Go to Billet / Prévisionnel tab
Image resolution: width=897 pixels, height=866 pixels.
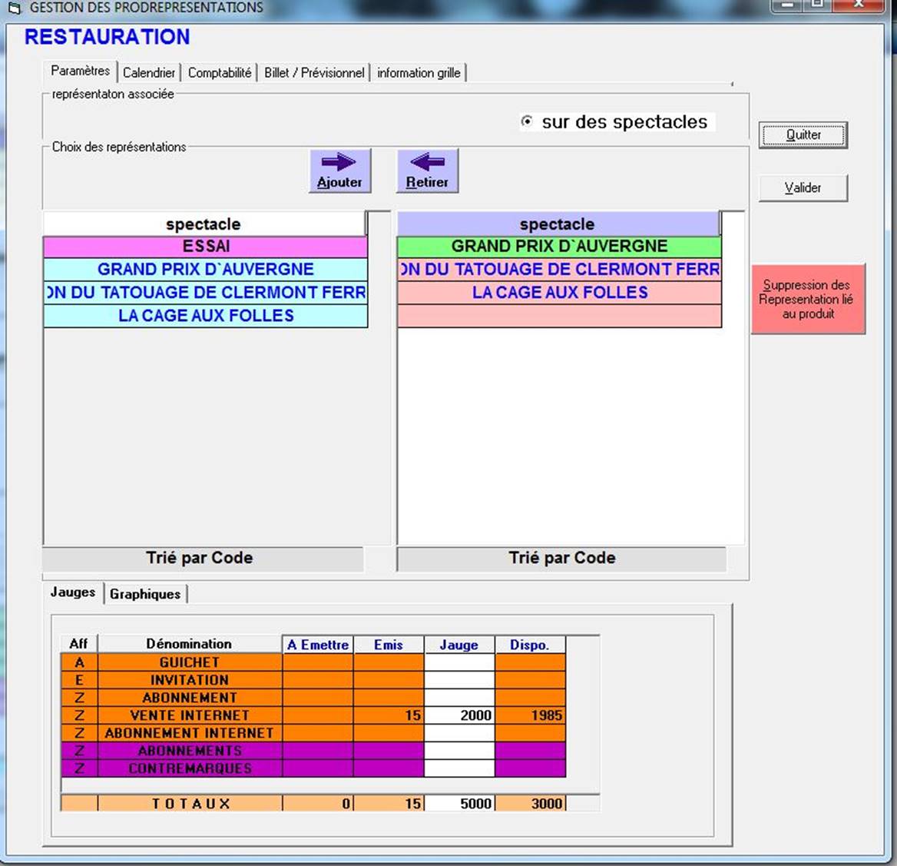click(x=314, y=73)
